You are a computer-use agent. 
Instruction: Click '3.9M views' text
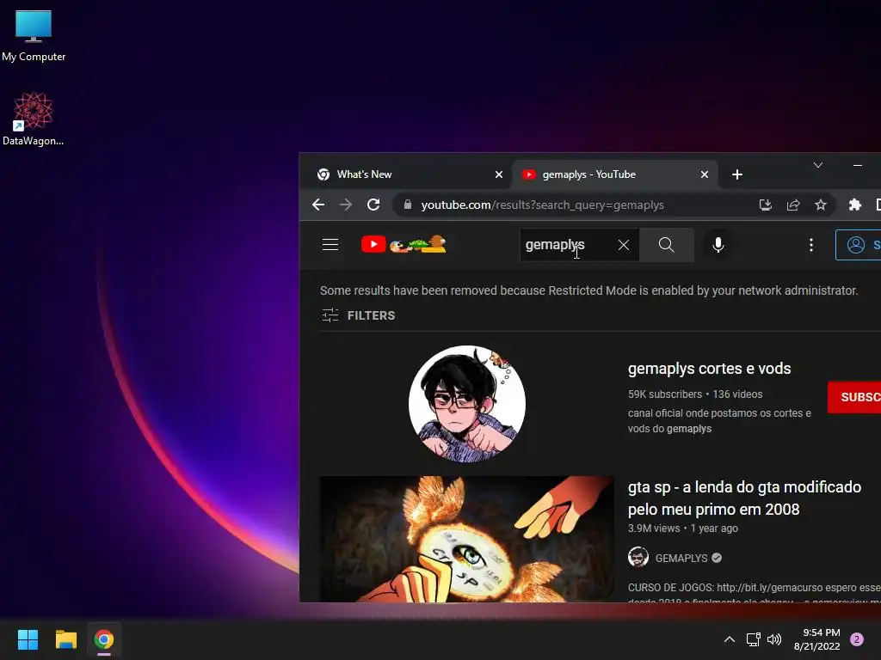pyautogui.click(x=654, y=529)
